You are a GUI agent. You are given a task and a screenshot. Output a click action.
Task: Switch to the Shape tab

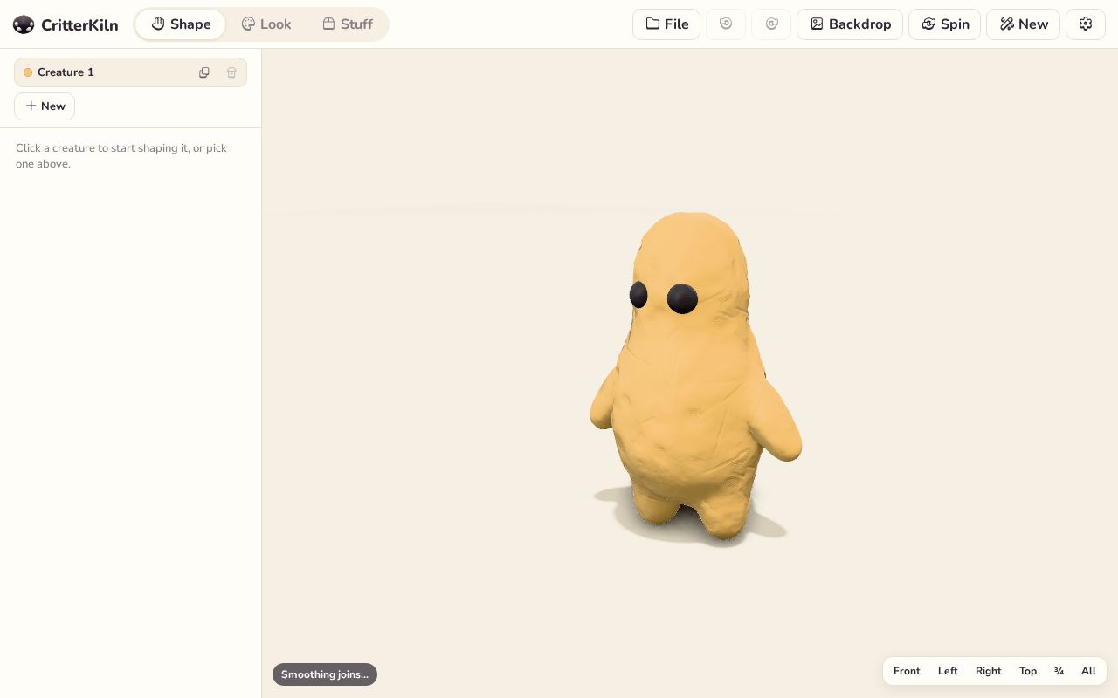click(x=181, y=24)
